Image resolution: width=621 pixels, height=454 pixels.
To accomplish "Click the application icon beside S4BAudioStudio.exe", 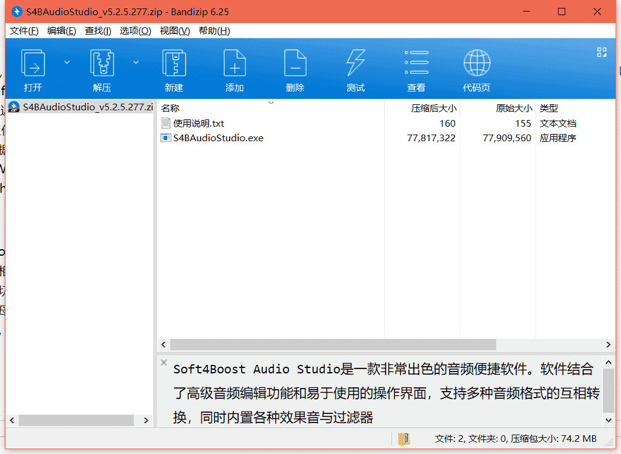I will tap(165, 138).
